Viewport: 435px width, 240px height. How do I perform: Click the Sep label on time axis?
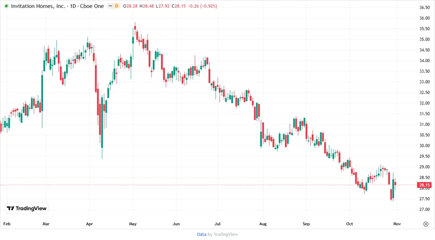(x=306, y=224)
